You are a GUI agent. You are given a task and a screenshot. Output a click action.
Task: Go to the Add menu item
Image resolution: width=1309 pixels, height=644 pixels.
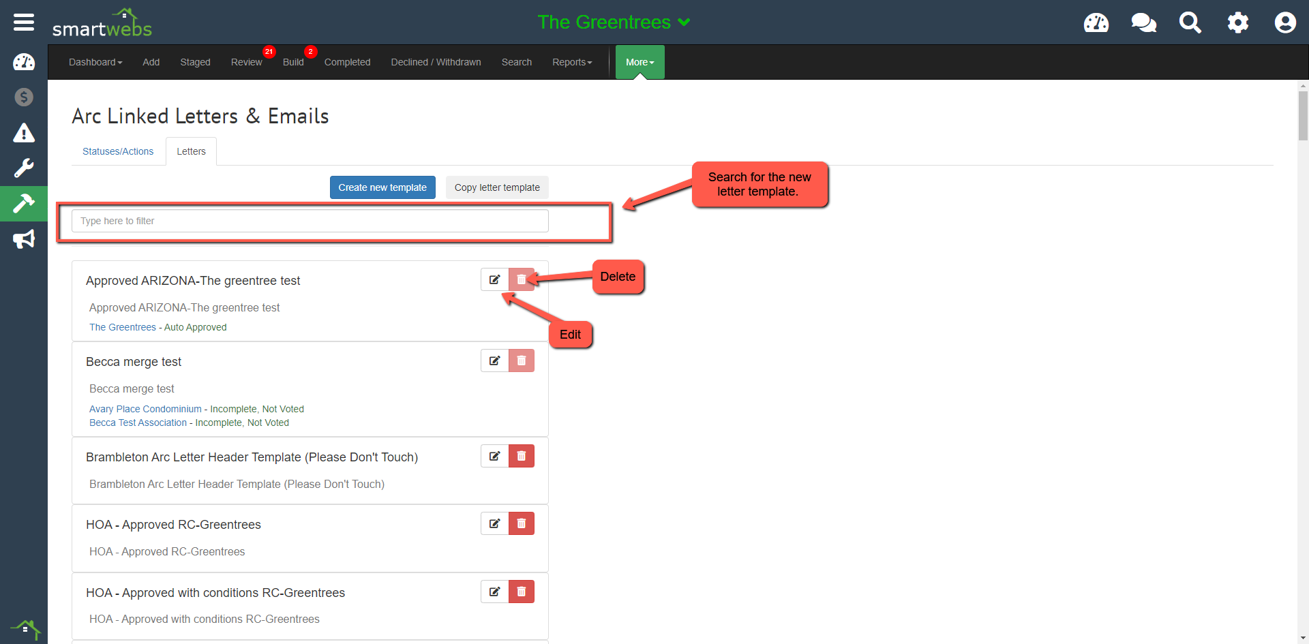tap(151, 62)
